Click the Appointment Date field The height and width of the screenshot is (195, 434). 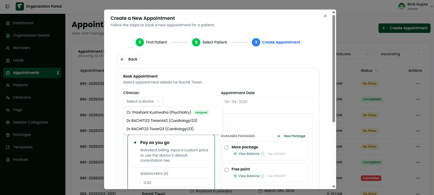click(267, 102)
